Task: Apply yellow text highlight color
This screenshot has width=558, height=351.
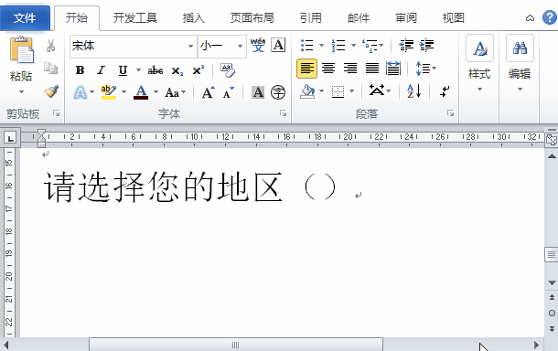Action: (109, 92)
